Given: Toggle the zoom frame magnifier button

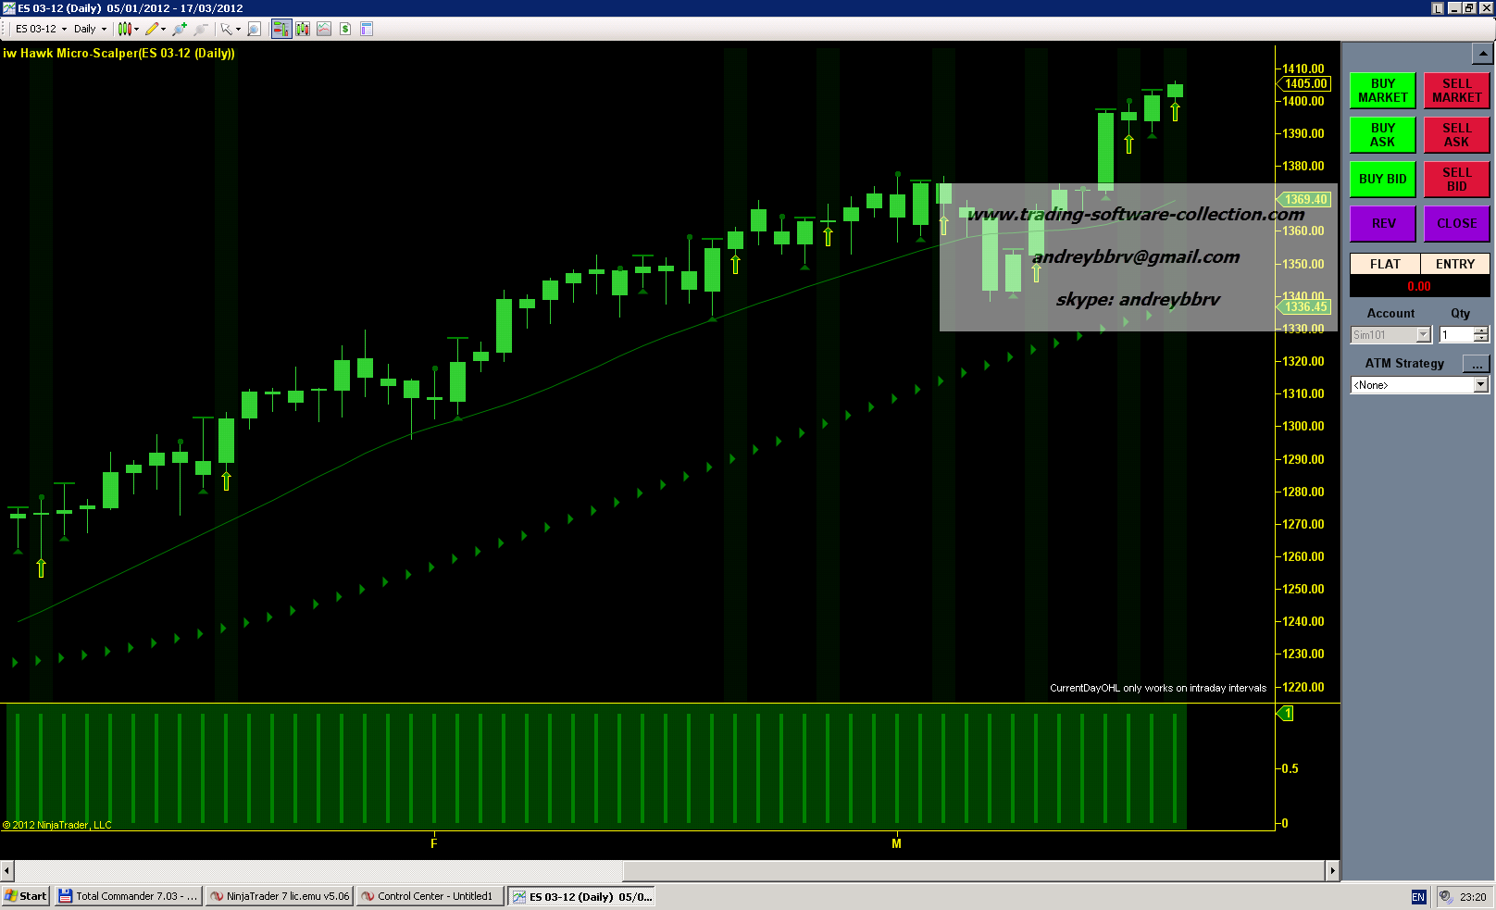Looking at the screenshot, I should point(255,29).
